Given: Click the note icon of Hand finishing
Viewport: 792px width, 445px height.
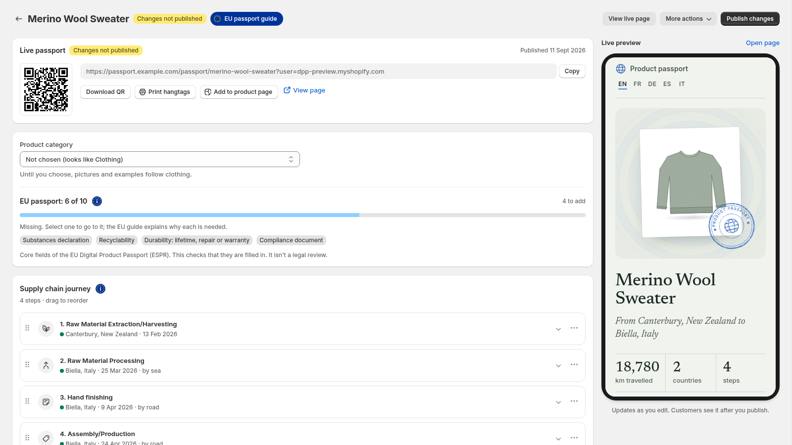Looking at the screenshot, I should pyautogui.click(x=46, y=401).
